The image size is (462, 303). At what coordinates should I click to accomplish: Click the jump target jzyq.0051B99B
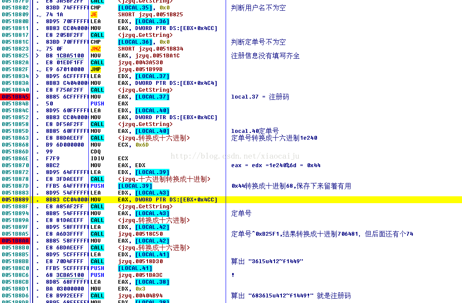click(x=140, y=69)
